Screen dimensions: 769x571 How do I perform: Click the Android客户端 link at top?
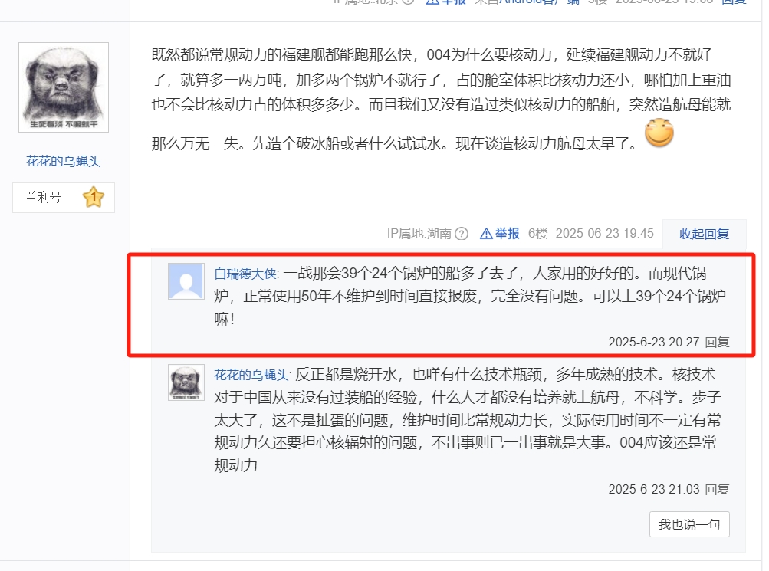(x=540, y=2)
